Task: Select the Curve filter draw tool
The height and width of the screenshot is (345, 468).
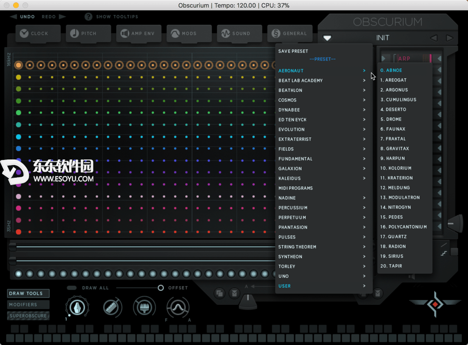Action: point(178,307)
